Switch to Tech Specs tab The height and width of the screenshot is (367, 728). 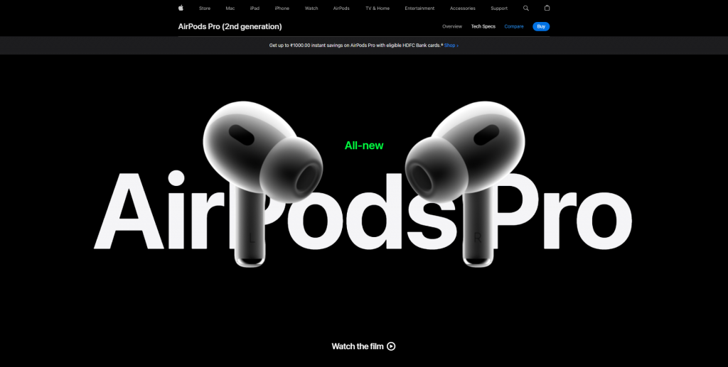click(x=483, y=26)
